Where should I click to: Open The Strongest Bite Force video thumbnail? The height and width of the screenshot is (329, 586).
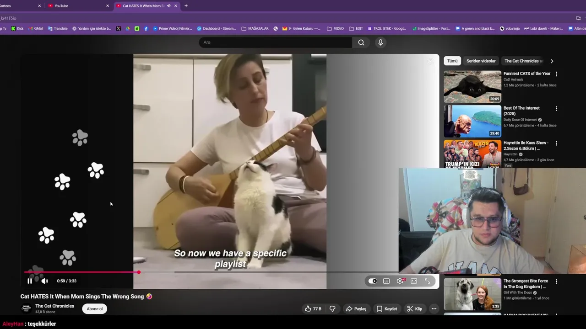tap(472, 294)
